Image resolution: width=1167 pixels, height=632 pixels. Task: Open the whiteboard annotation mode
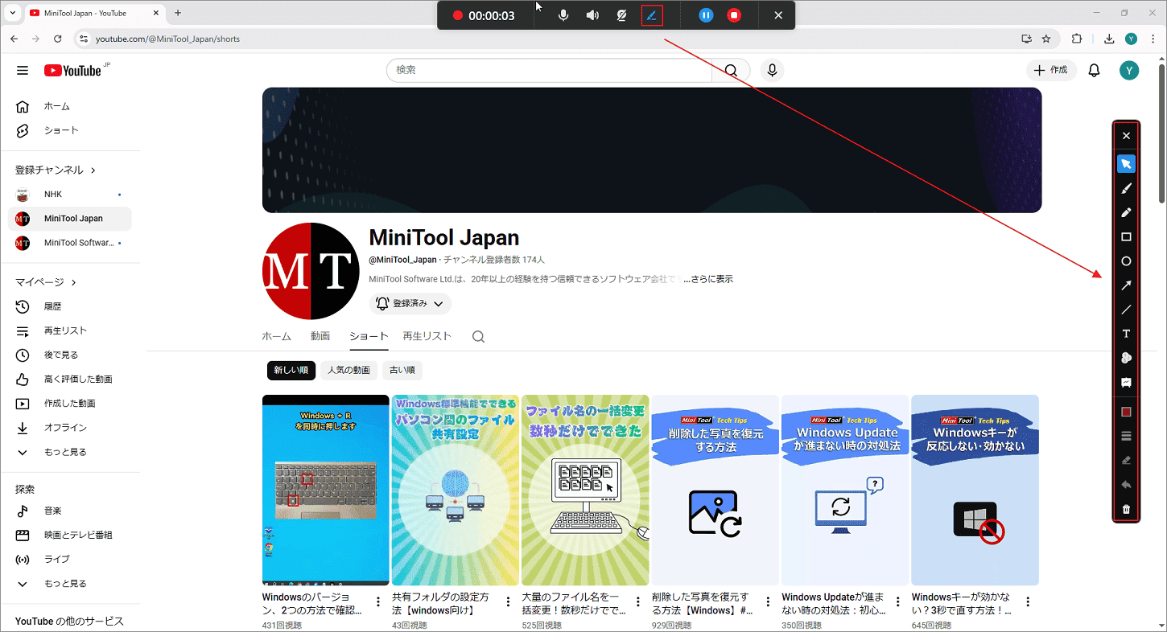[1126, 382]
